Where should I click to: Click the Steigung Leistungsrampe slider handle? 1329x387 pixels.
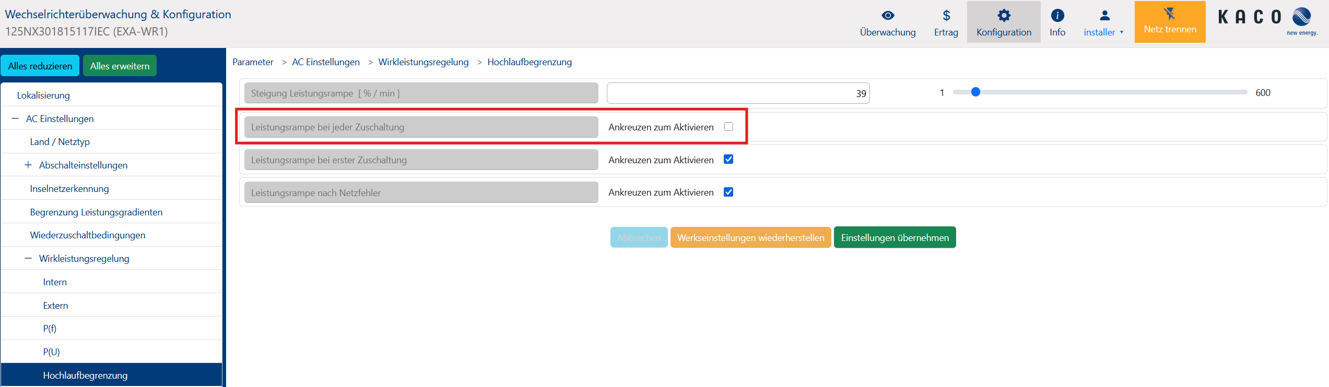click(975, 92)
